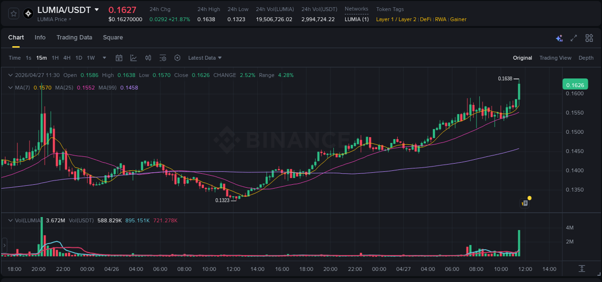
Task: Switch chart to Trading View
Action: click(555, 58)
